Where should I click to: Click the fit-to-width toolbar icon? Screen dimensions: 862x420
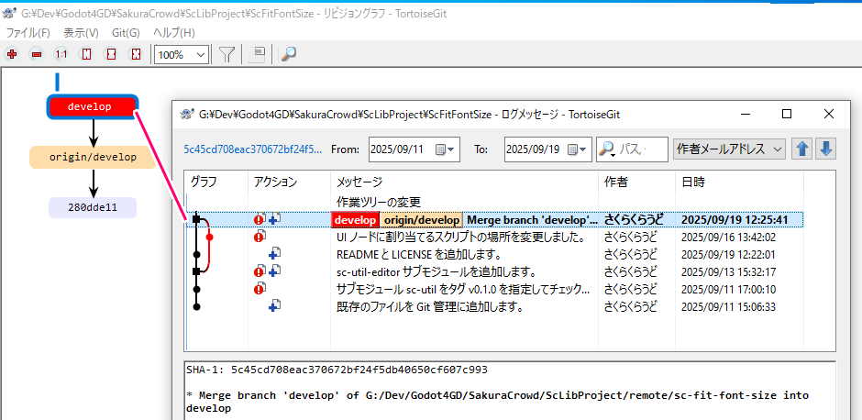click(x=111, y=54)
